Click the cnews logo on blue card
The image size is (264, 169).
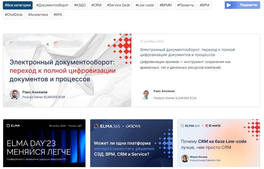(x=133, y=126)
